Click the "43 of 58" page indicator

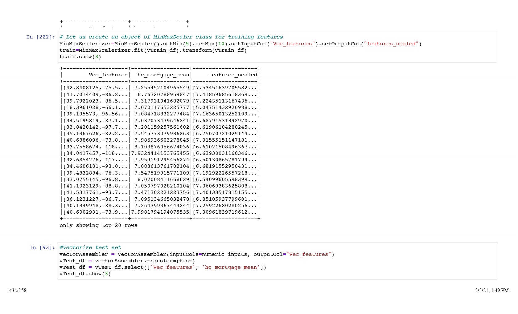(x=18, y=290)
